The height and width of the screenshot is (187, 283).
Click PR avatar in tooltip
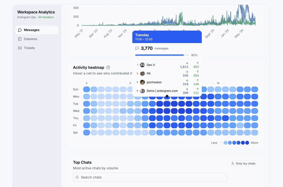[x=142, y=74]
